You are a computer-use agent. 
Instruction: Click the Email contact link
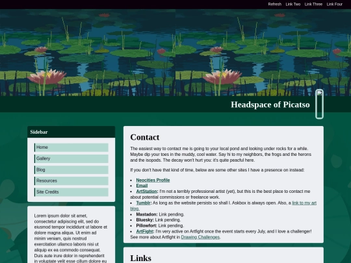click(x=142, y=186)
